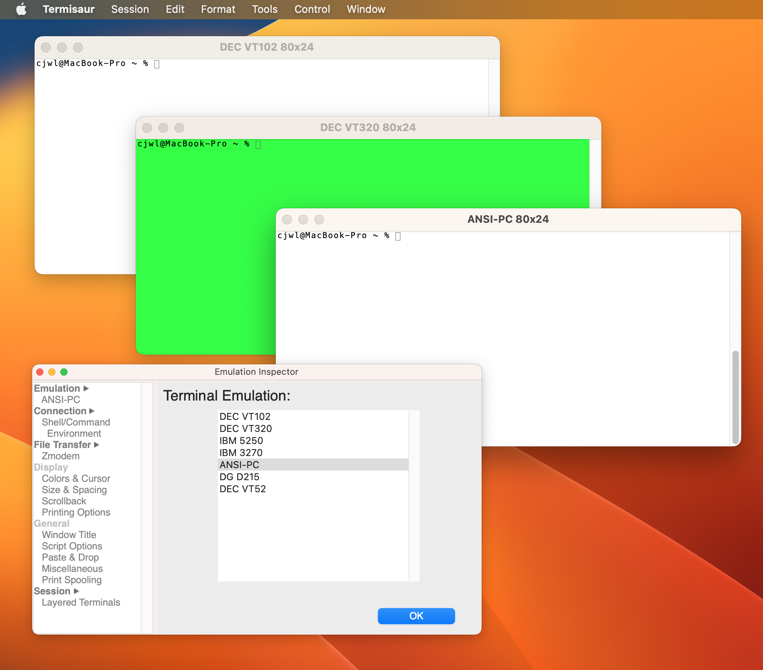763x670 pixels.
Task: Open Miscellaneous settings
Action: click(x=72, y=569)
